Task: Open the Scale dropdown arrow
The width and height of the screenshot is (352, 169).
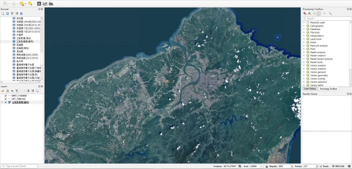Action: 261,166
